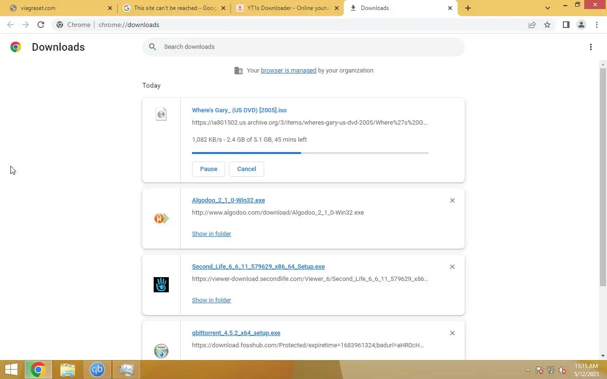
Task: Click the Chrome site info chip
Action: pos(74,25)
